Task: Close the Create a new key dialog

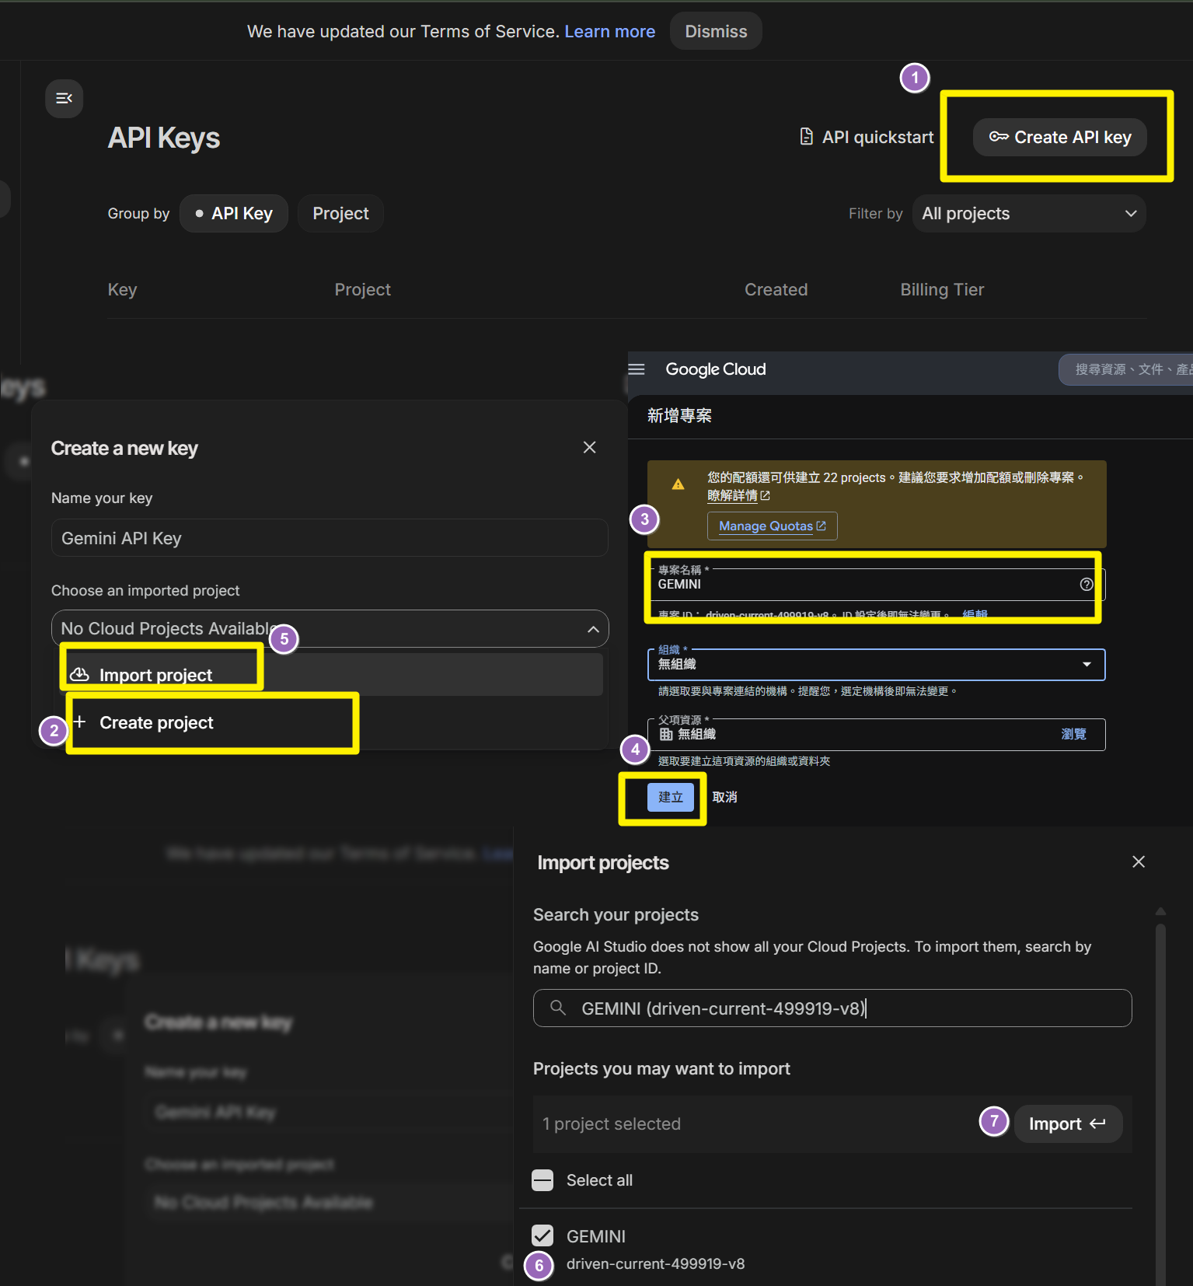Action: pos(589,447)
